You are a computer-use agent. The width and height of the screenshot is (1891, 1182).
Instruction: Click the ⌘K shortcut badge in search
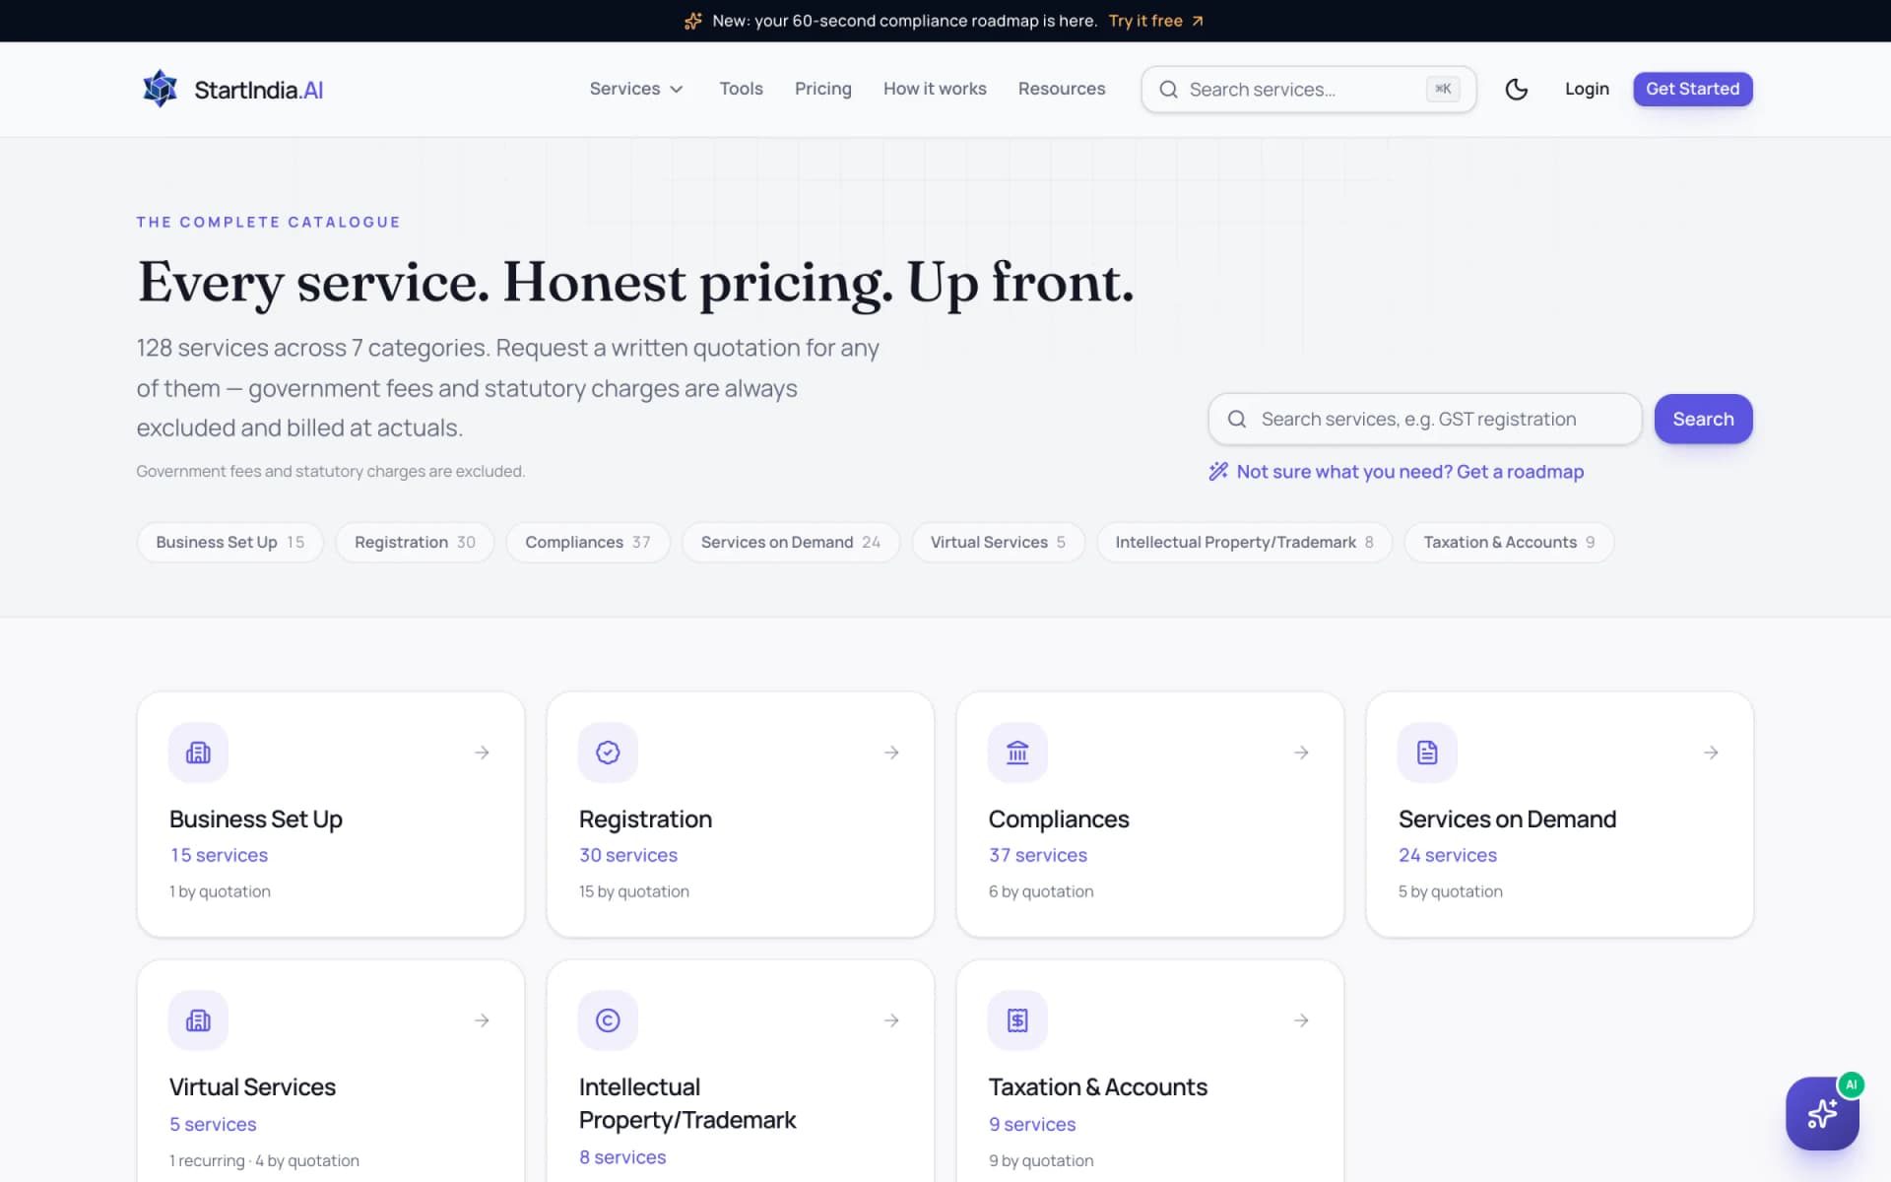(1443, 89)
